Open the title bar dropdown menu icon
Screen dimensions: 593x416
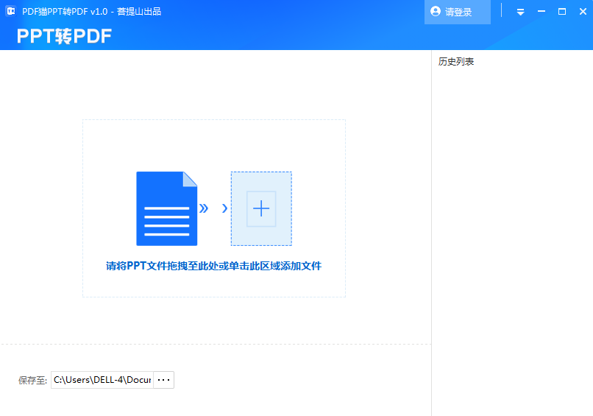pos(520,12)
